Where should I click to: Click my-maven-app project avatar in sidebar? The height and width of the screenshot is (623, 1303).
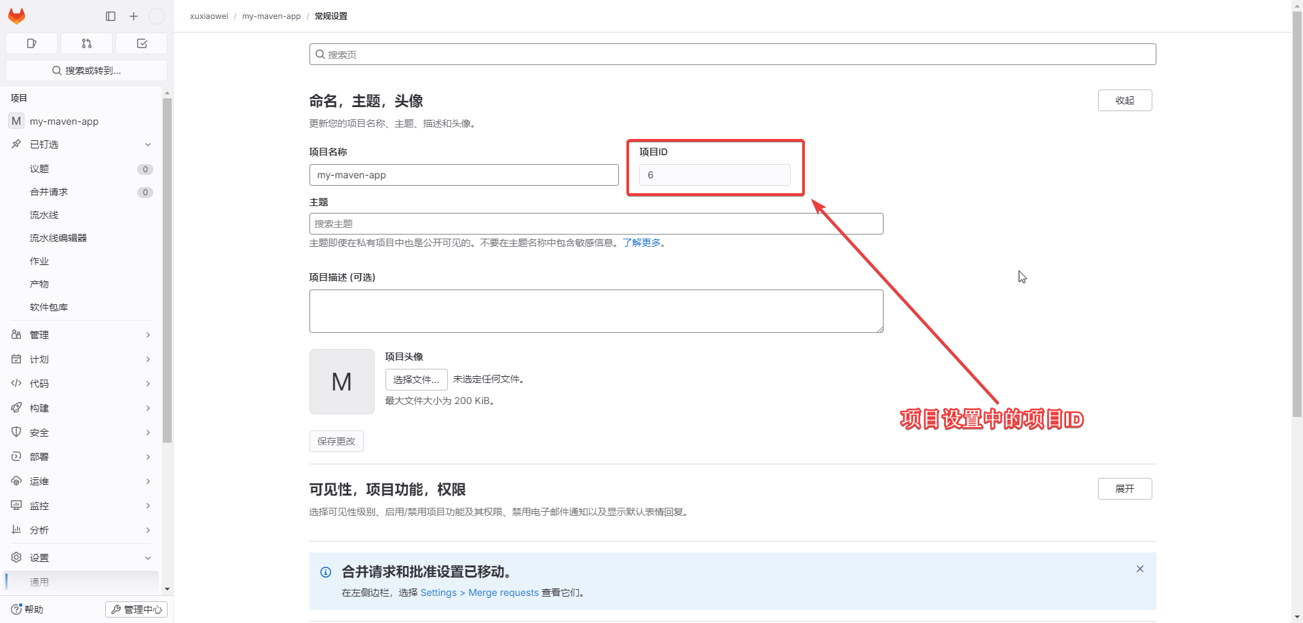(x=16, y=121)
